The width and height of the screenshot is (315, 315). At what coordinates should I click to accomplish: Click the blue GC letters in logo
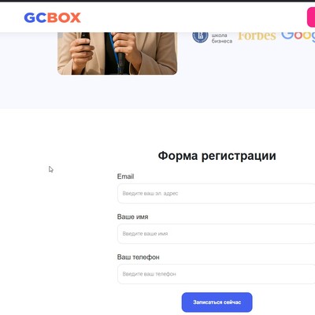[x=35, y=18]
